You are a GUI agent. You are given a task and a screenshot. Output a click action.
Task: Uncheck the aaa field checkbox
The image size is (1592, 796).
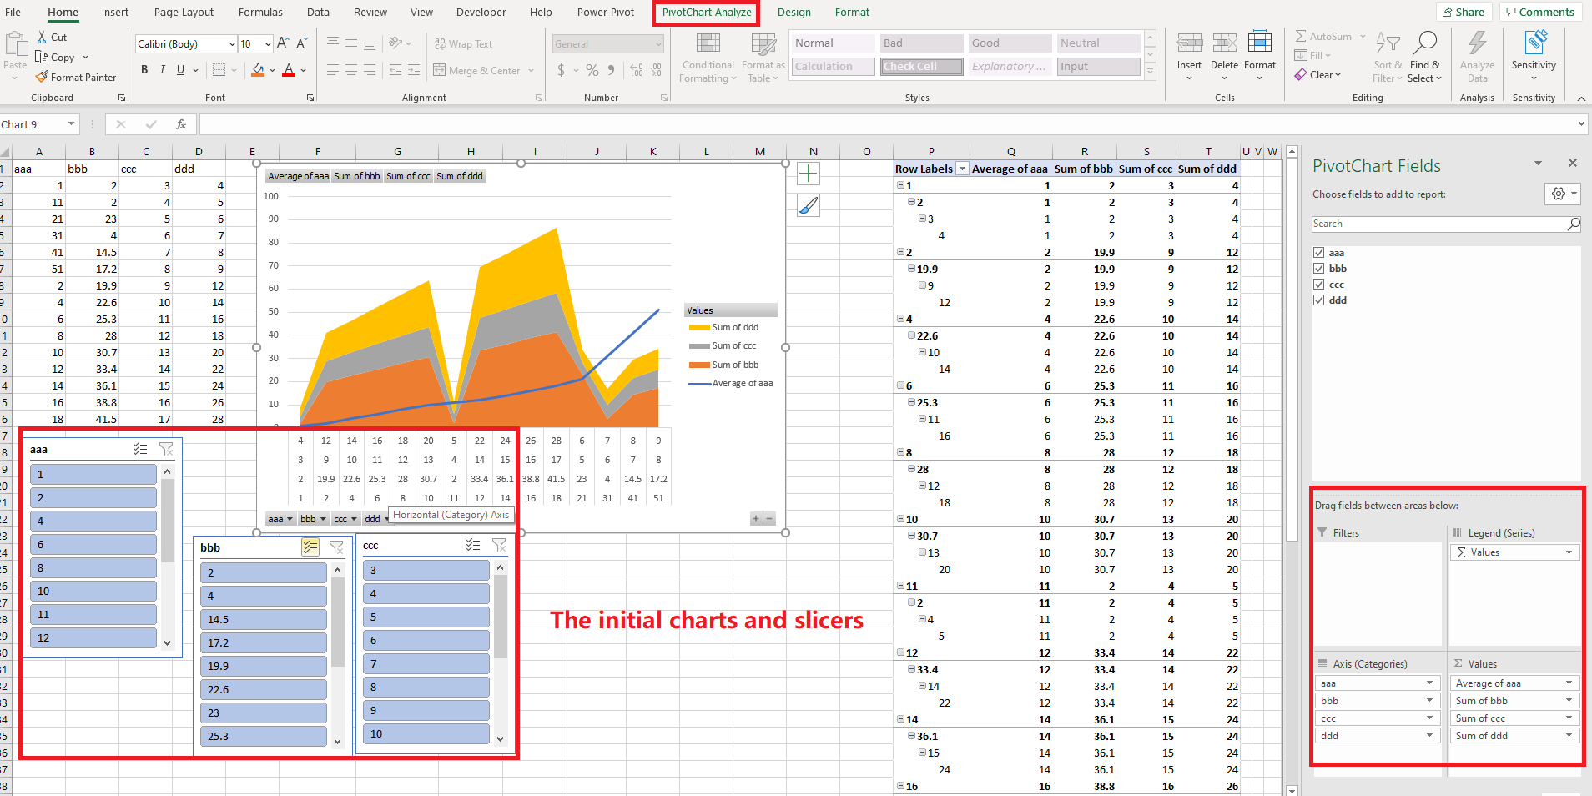(1318, 253)
